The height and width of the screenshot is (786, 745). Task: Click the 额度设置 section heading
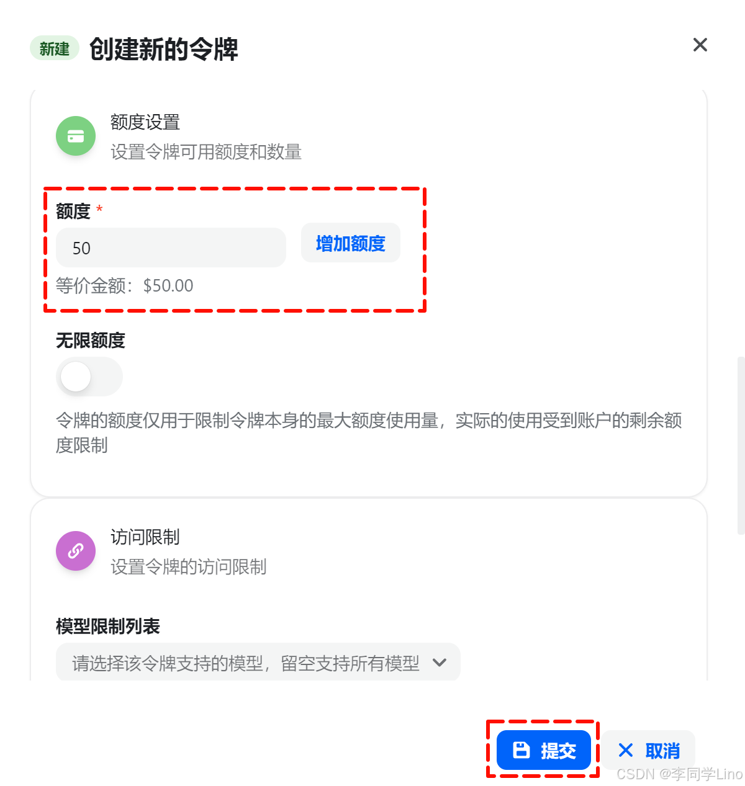coord(145,122)
